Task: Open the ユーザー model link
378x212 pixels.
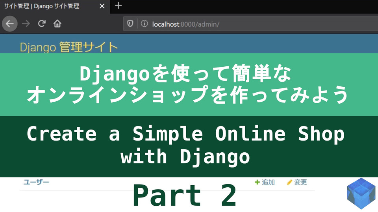Action: [36, 182]
